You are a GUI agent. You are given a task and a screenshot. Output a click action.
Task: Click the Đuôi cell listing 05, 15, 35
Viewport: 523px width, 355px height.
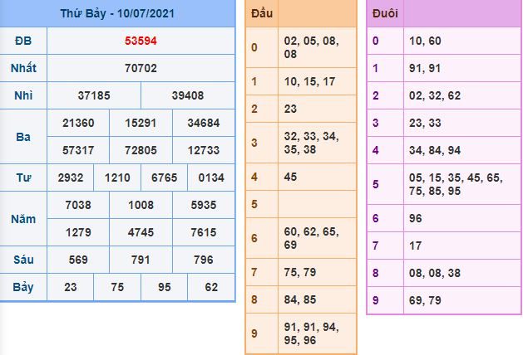(461, 184)
